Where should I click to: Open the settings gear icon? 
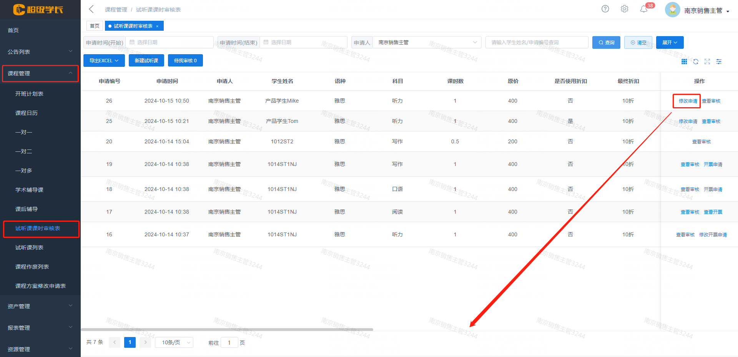(x=624, y=9)
